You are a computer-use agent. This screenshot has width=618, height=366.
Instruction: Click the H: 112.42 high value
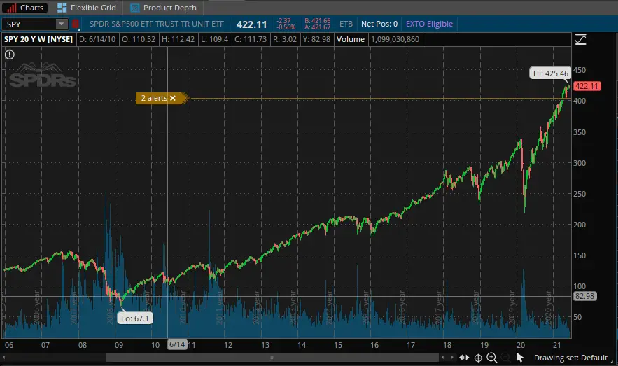point(178,39)
